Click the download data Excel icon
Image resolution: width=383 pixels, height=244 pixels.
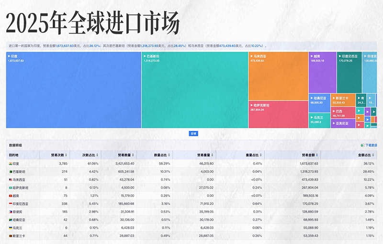(362, 145)
